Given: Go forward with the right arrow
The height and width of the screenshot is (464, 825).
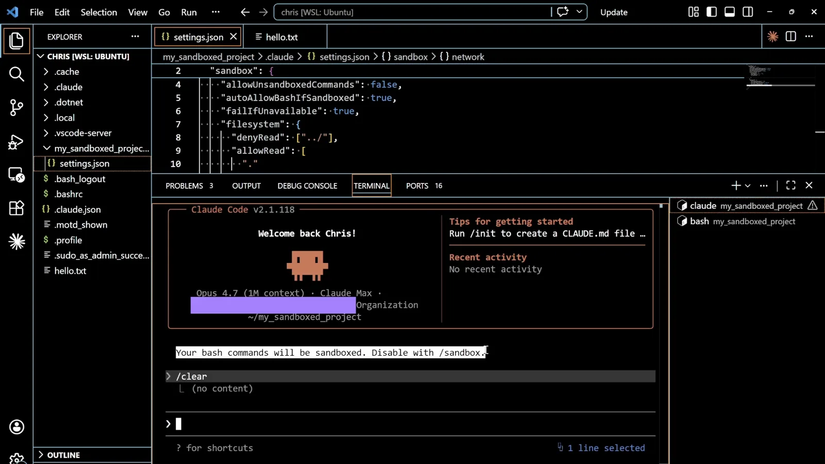Looking at the screenshot, I should tap(263, 12).
